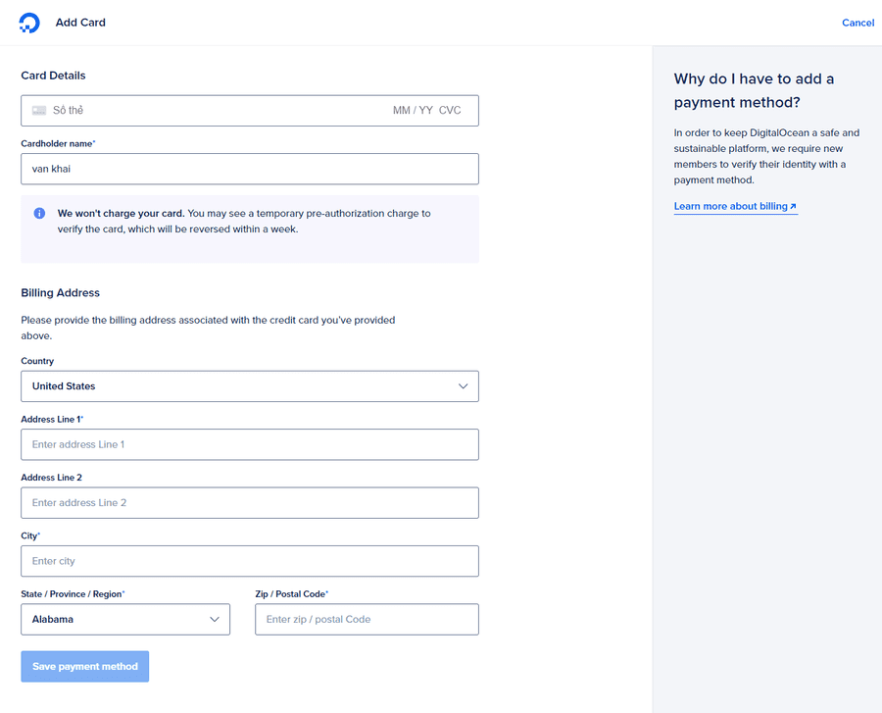Click the Address Line 1 label
Viewport: 882px width, 713px height.
coord(51,419)
